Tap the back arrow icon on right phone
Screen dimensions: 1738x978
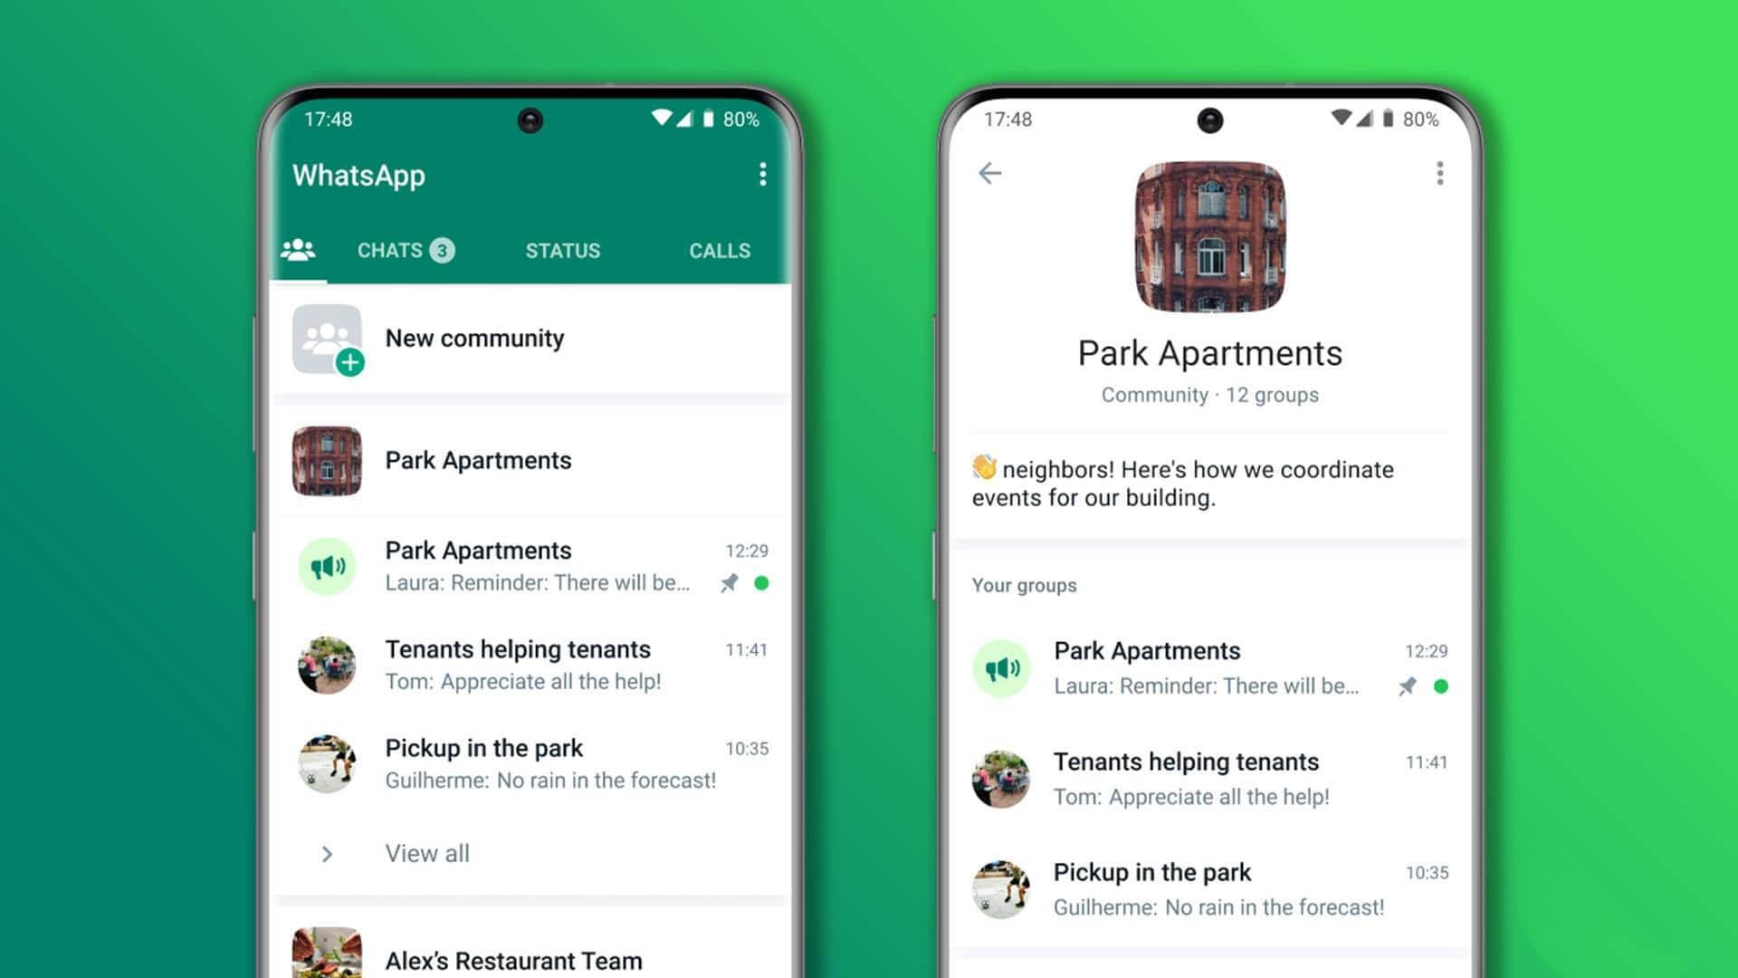pyautogui.click(x=989, y=172)
